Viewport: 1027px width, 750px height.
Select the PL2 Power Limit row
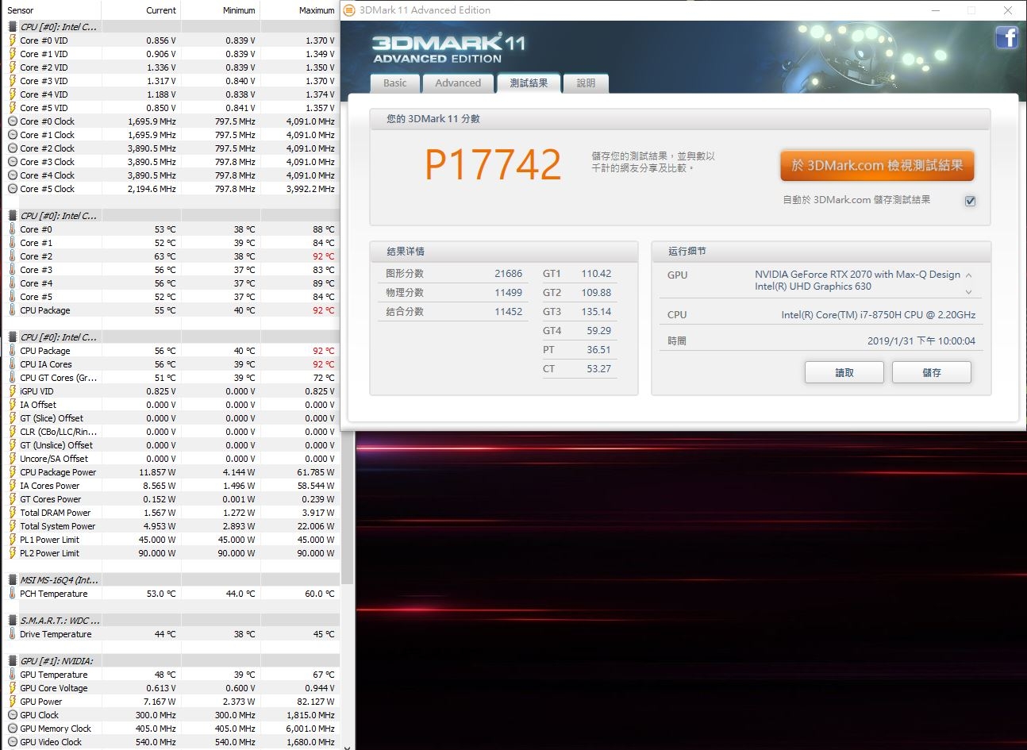[x=170, y=553]
